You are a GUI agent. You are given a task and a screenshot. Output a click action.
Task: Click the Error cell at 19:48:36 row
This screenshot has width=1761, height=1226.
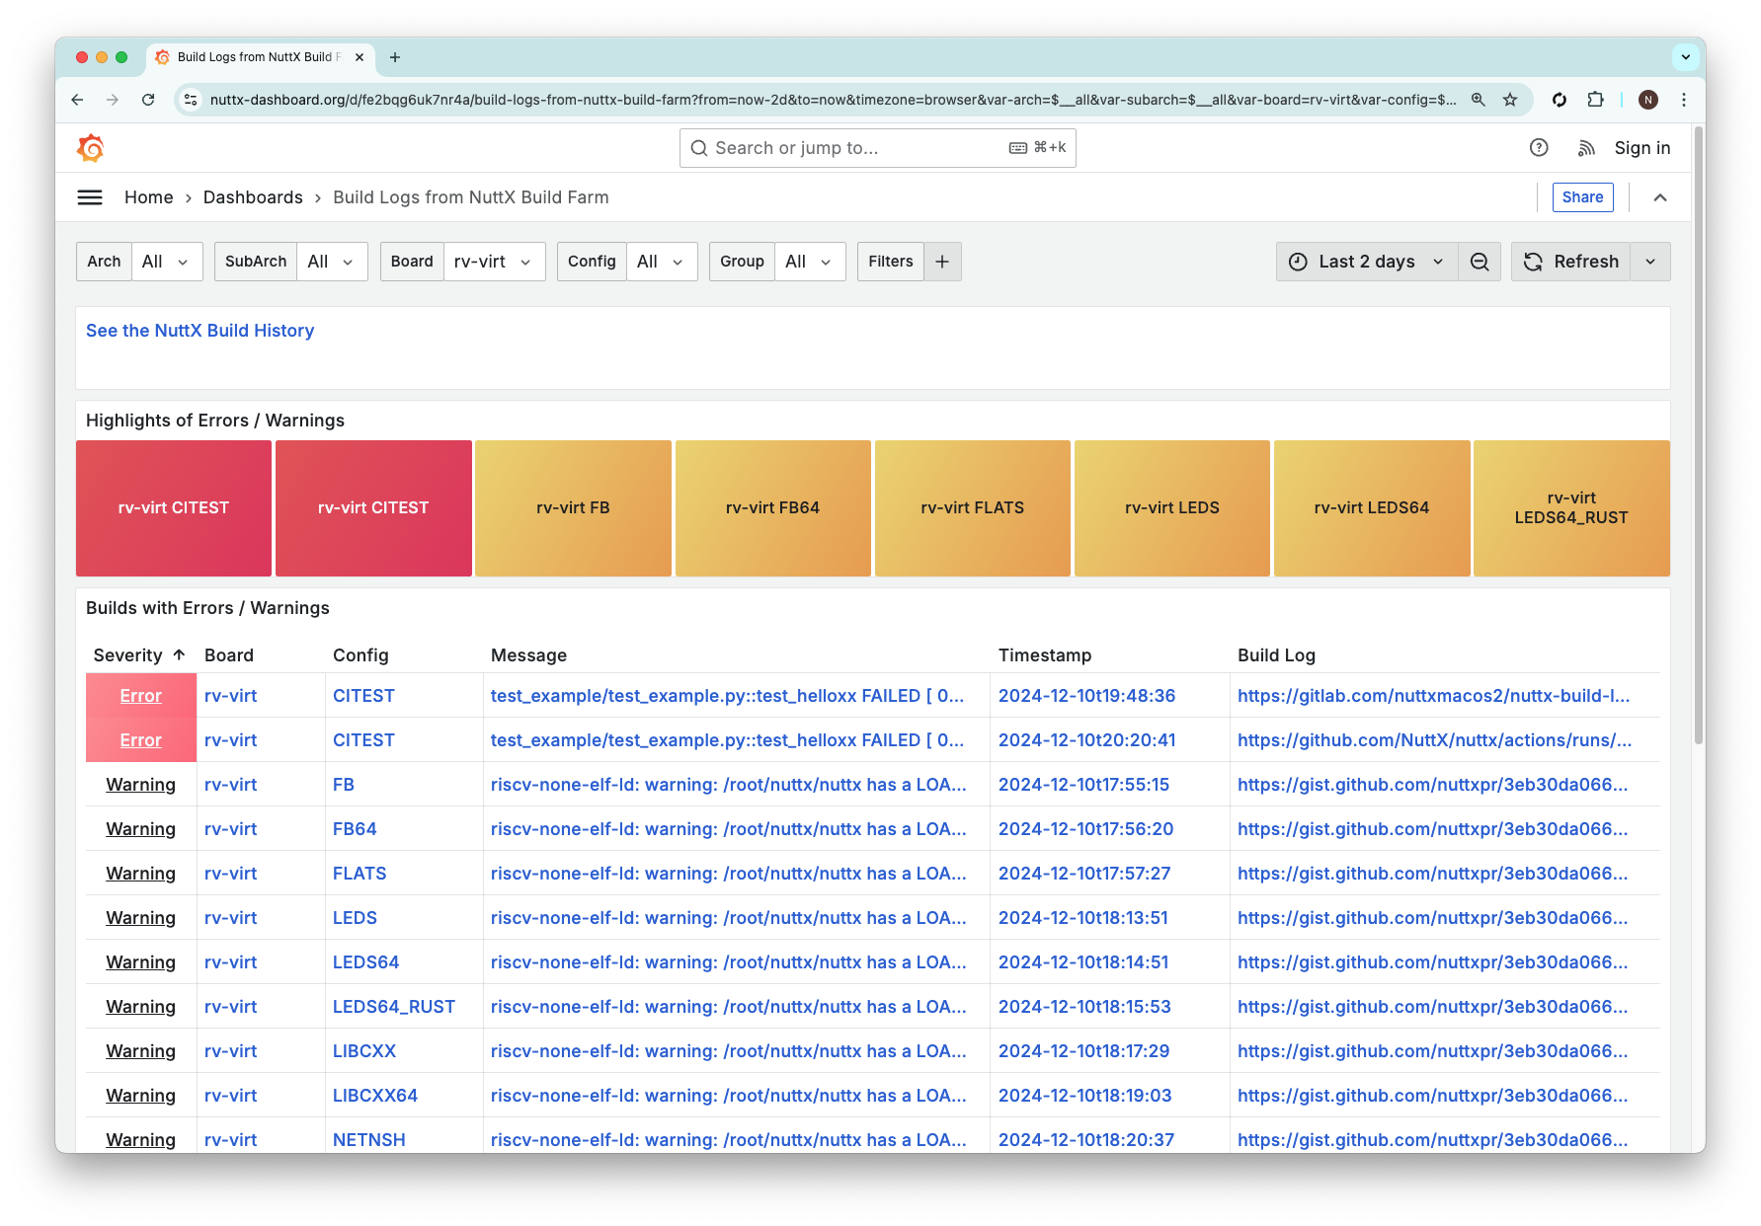(x=141, y=696)
